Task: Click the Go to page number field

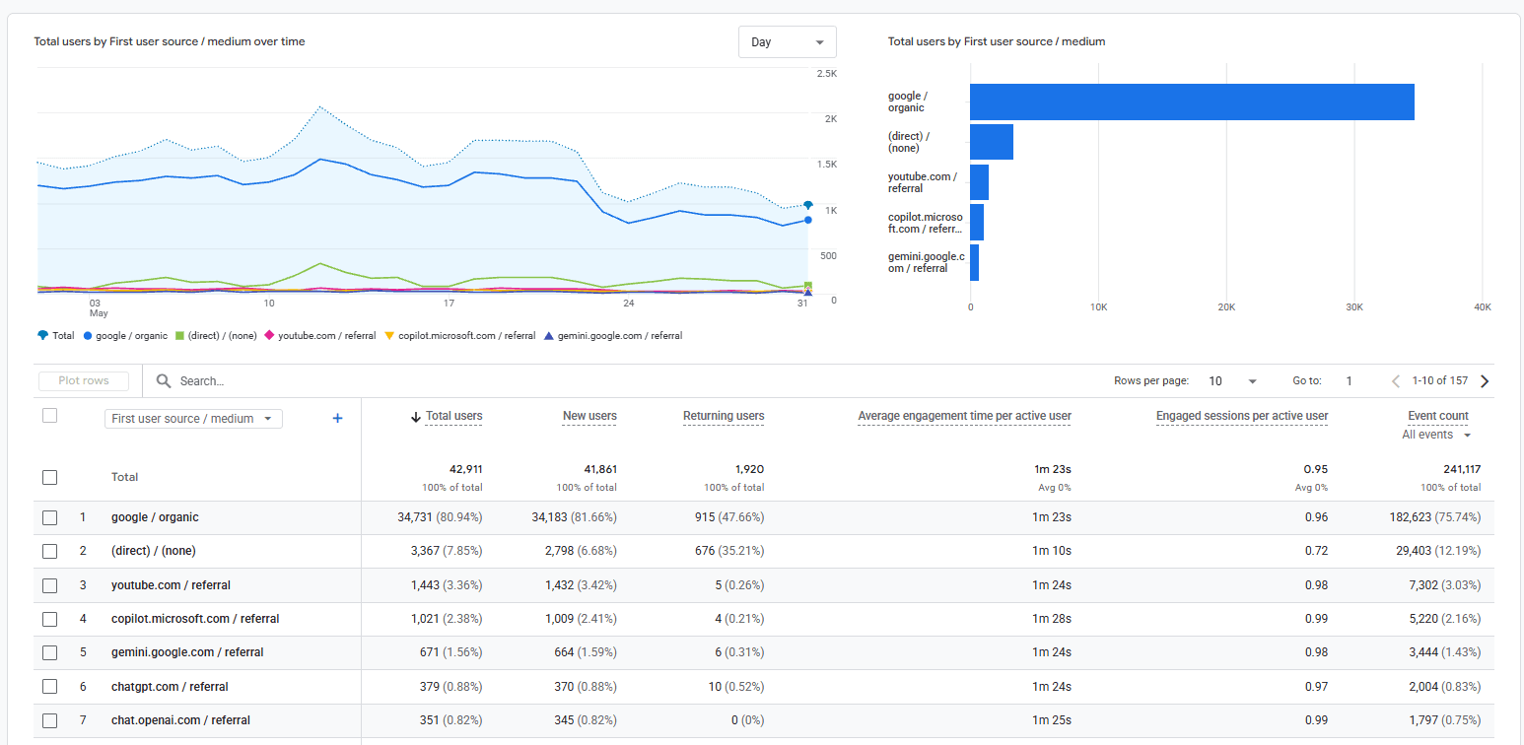Action: pyautogui.click(x=1350, y=381)
